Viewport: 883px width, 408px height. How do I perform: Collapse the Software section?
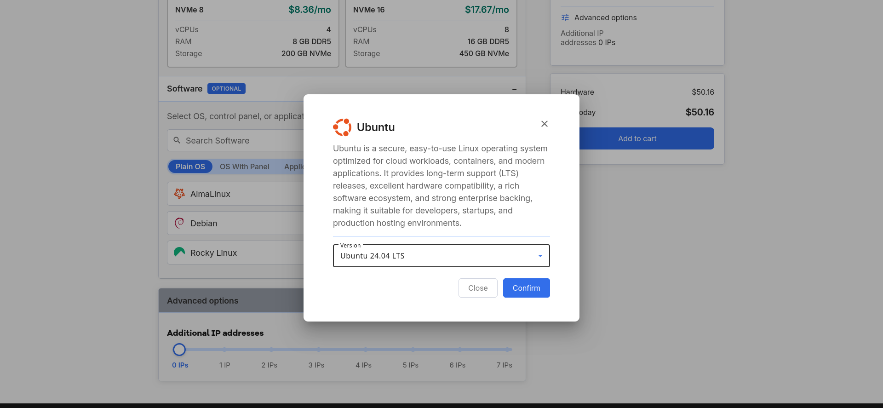pyautogui.click(x=514, y=89)
